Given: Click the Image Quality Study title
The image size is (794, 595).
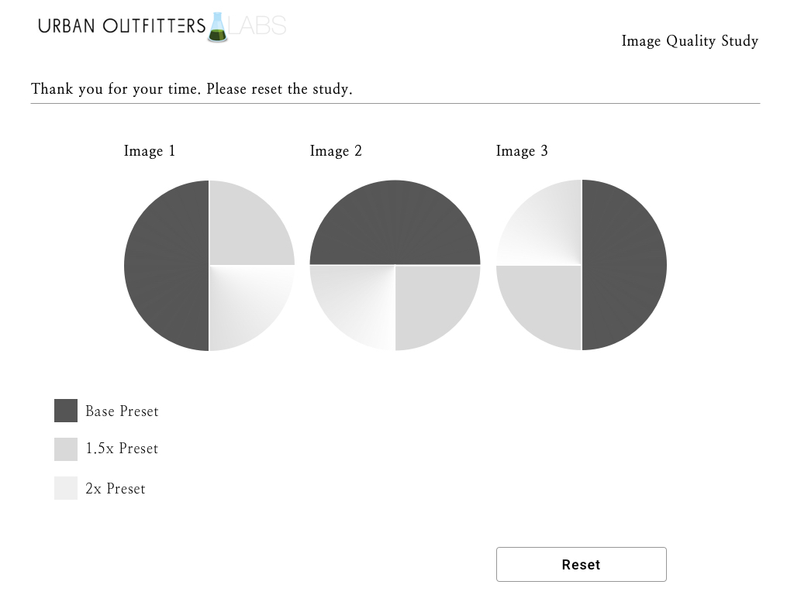Looking at the screenshot, I should point(689,40).
